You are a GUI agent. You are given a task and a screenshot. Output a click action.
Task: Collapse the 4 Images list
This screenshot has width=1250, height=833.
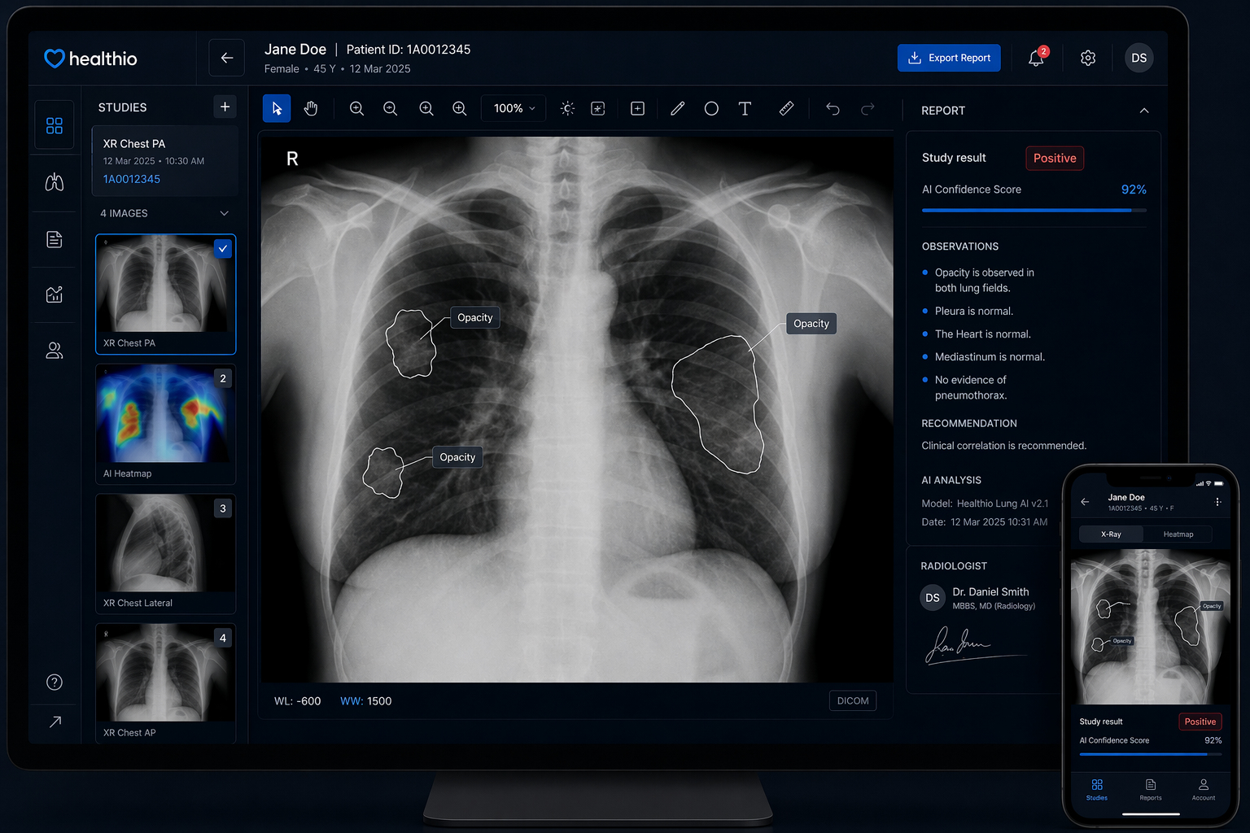pyautogui.click(x=225, y=213)
